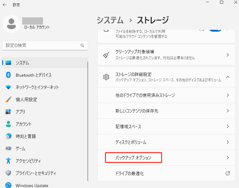The image size is (239, 188).
Task: Click the クリーンアップ対象候補 broom icon
Action: [x=106, y=55]
